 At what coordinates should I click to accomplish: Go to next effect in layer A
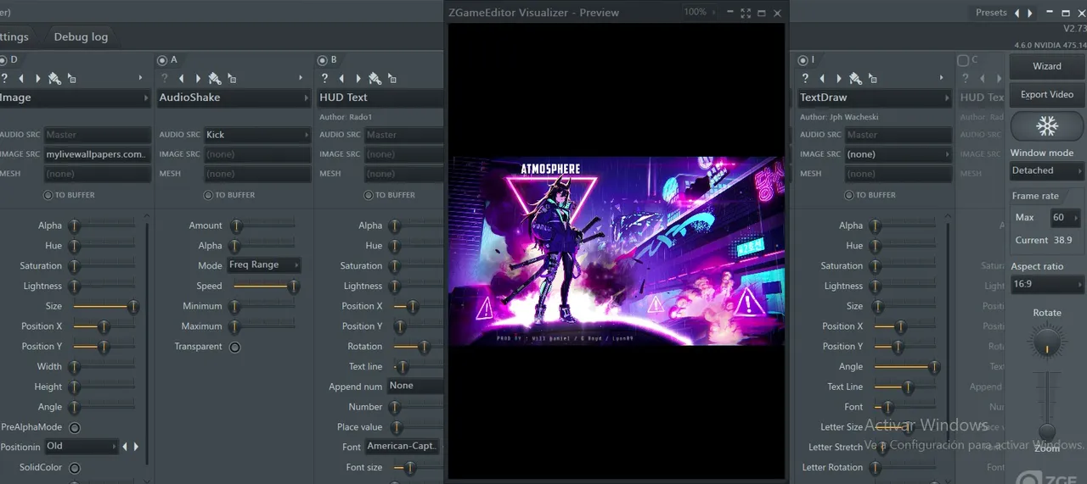197,78
